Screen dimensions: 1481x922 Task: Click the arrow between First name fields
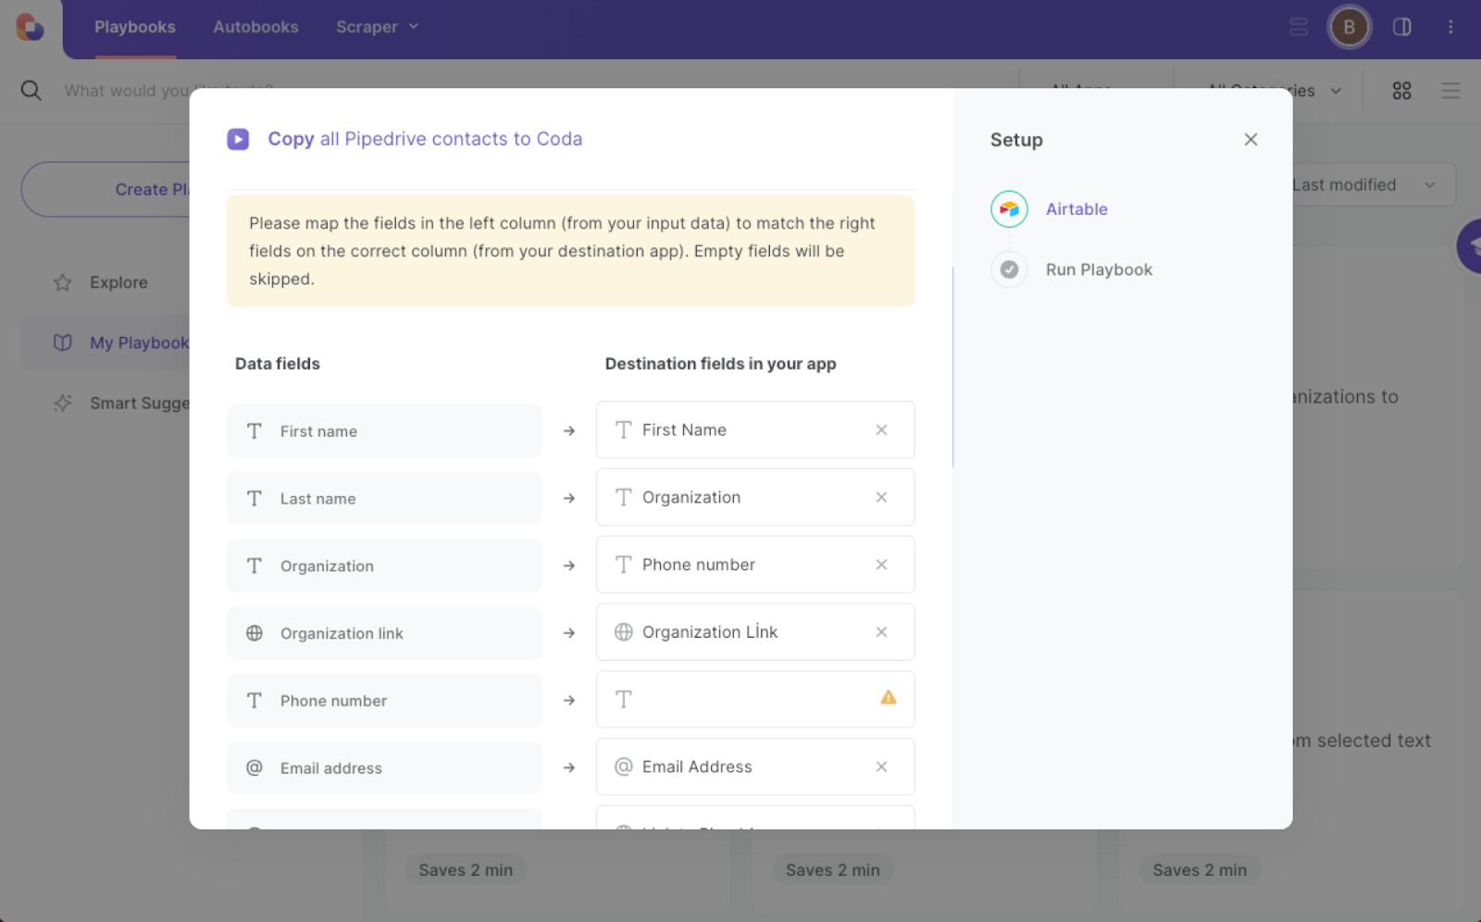(569, 430)
